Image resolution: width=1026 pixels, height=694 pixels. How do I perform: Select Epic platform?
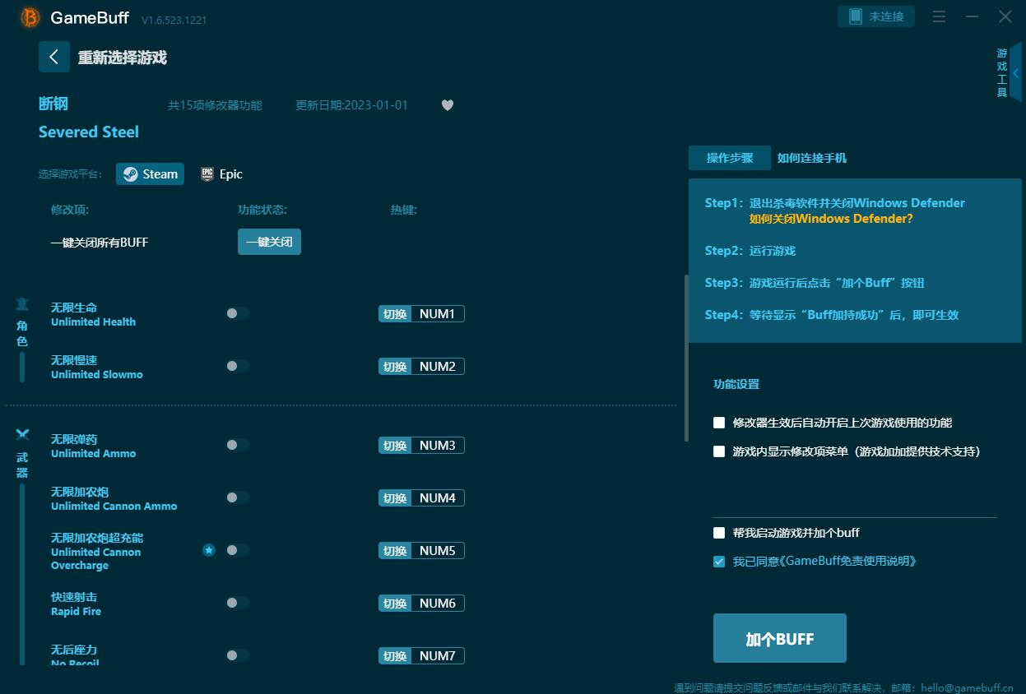(x=221, y=174)
